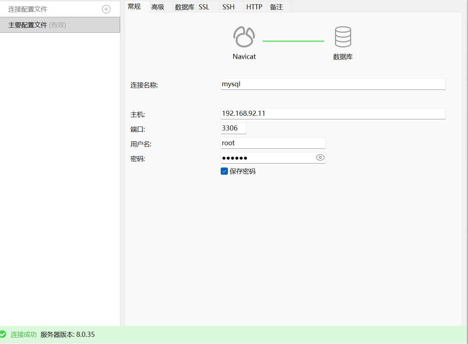Add a new connection profile with plus icon
The image size is (468, 344).
click(106, 9)
